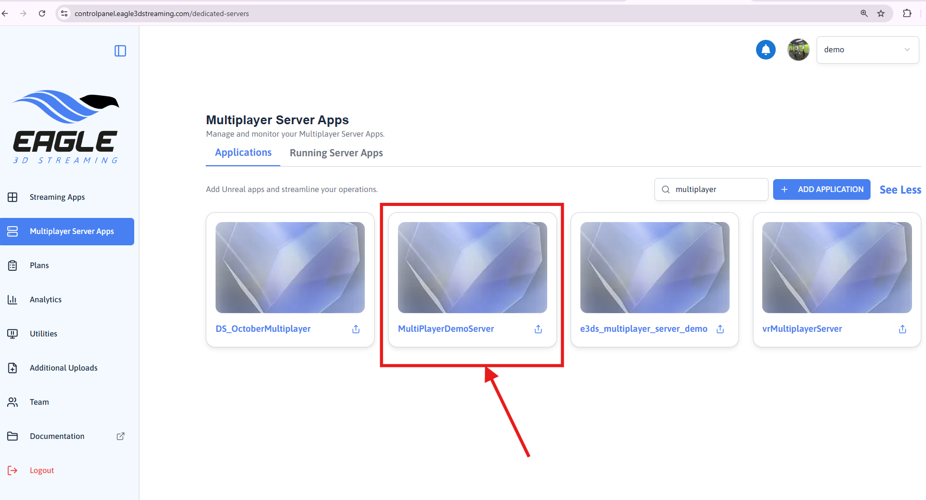The width and height of the screenshot is (926, 500).
Task: Click share icon on vrMultiplayerServer card
Action: pyautogui.click(x=902, y=329)
